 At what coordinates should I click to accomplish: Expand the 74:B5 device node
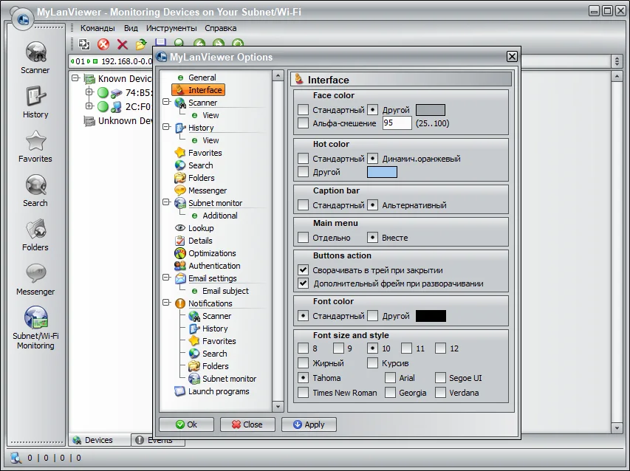point(89,92)
